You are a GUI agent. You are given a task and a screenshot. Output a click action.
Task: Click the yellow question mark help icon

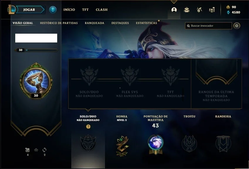(88, 127)
